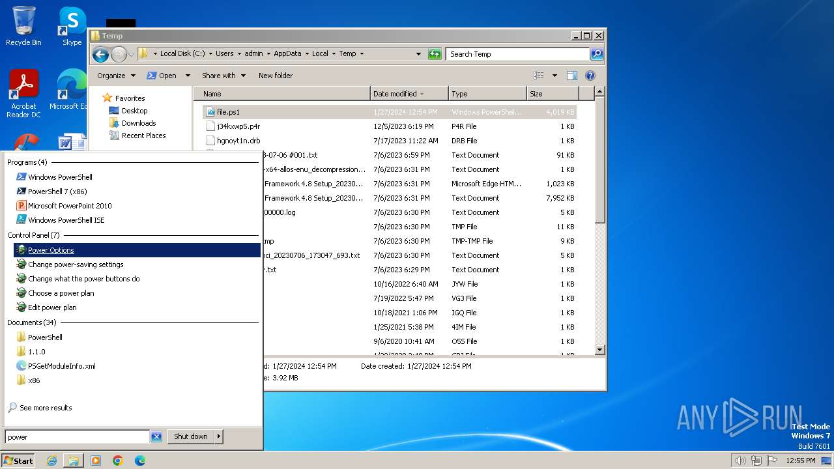Open Desktop under Favorites
The height and width of the screenshot is (469, 834).
134,111
